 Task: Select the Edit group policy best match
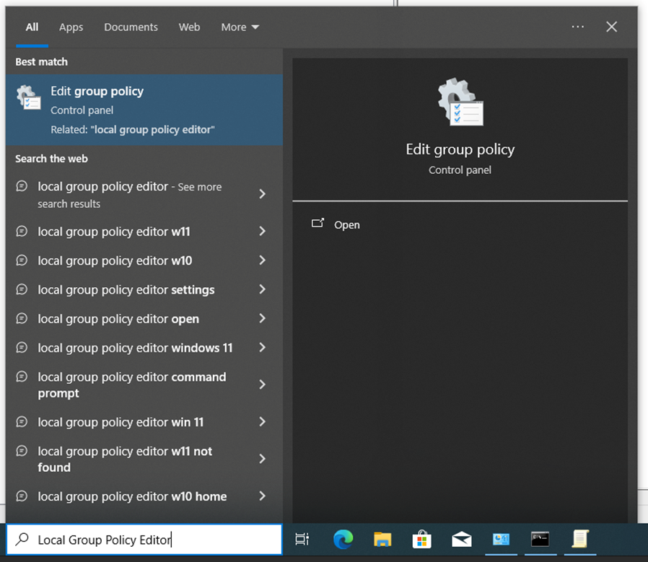coord(144,110)
